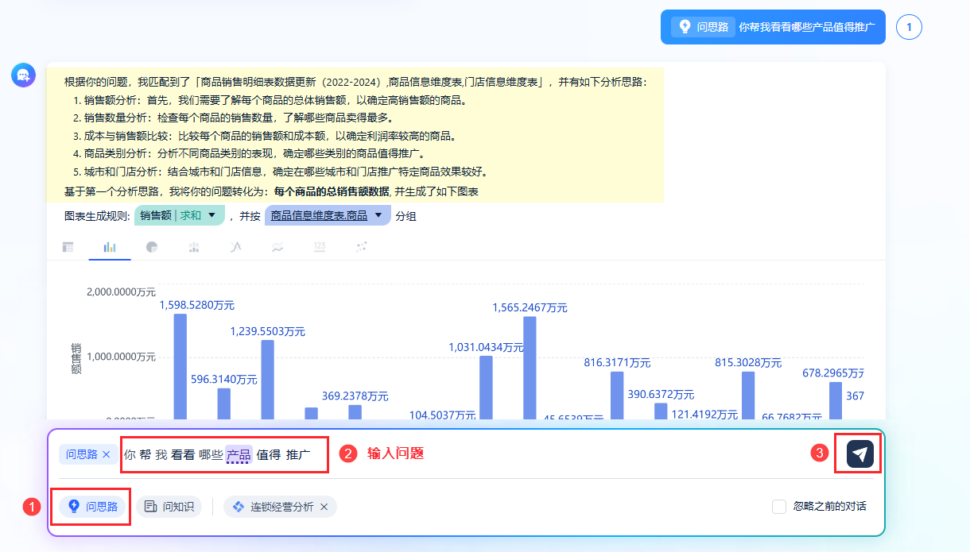
Task: Click the y-axis tick 1,000.0000万元
Action: (121, 357)
